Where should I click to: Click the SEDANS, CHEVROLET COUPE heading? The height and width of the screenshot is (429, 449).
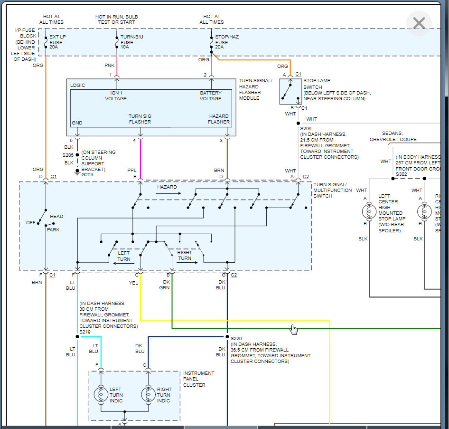click(393, 136)
